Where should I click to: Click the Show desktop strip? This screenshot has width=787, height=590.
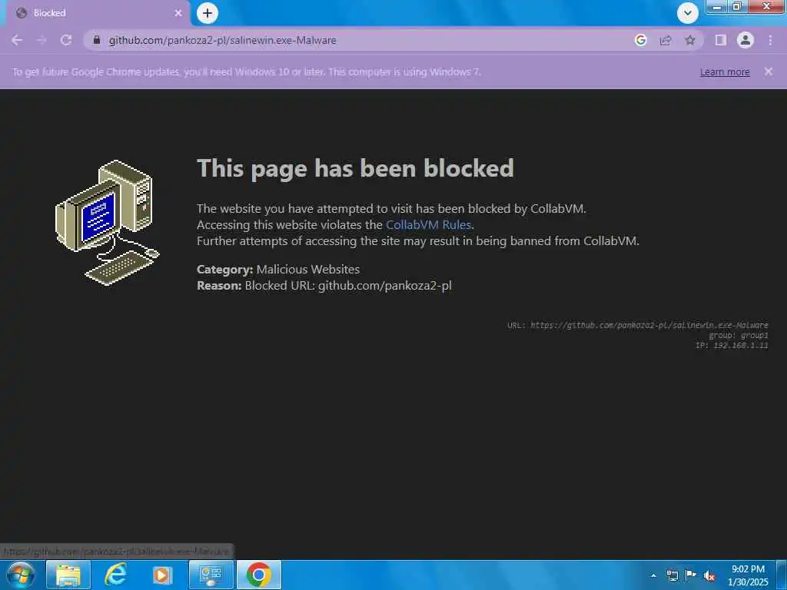click(782, 575)
